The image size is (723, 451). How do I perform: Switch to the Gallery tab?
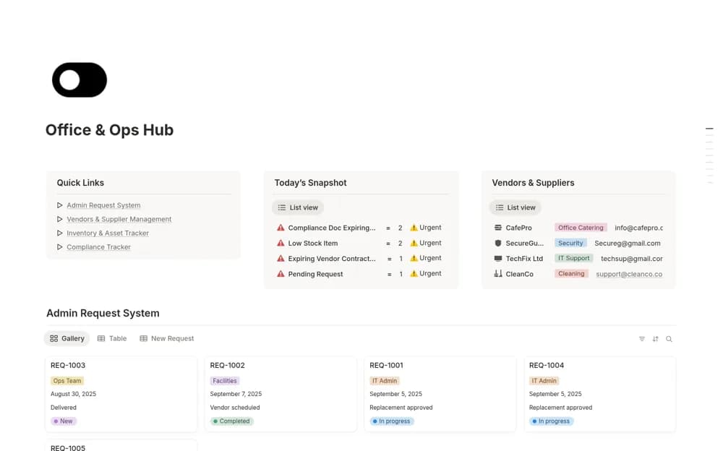click(x=67, y=338)
